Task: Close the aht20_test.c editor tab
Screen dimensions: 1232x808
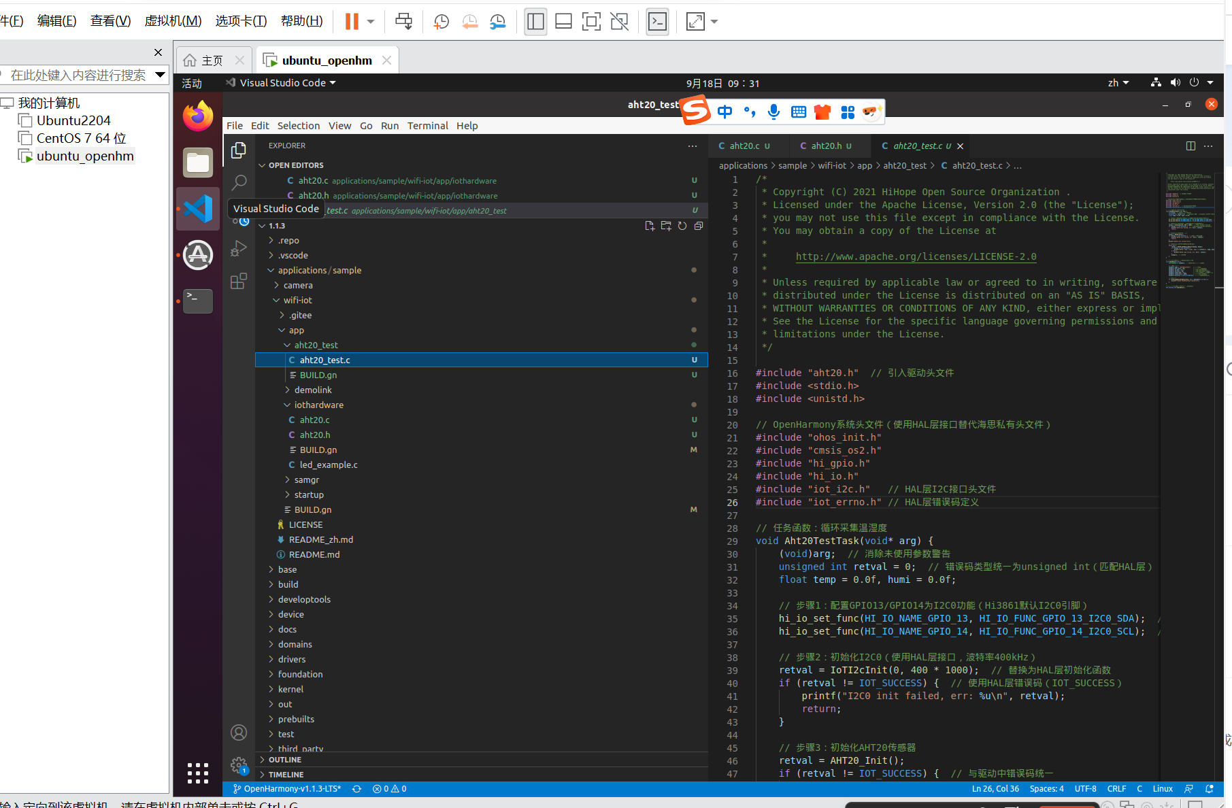Action: (960, 146)
